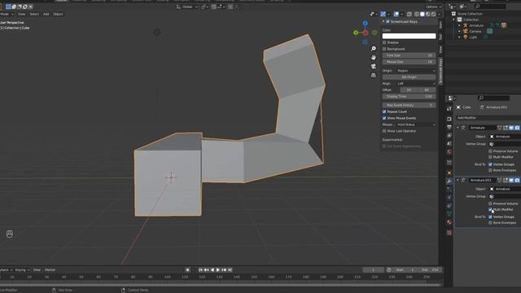Toggle camera view icon in viewport
The width and height of the screenshot is (521, 293).
point(374,66)
